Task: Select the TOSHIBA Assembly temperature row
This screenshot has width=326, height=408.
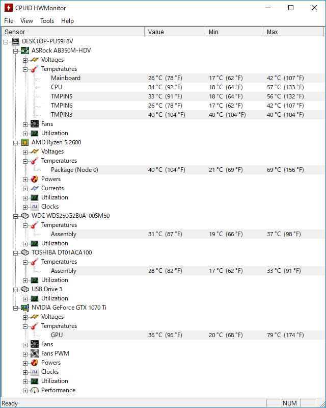Action: [x=187, y=271]
